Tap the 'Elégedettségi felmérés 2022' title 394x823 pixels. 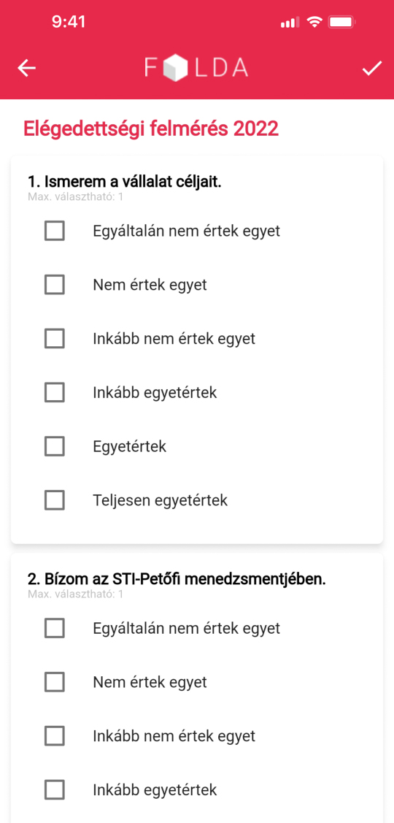tap(150, 129)
